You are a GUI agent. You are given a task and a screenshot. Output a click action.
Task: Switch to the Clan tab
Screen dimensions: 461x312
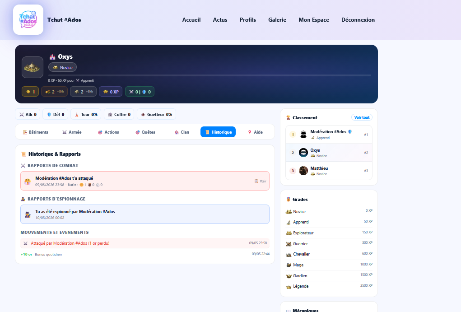tap(182, 132)
